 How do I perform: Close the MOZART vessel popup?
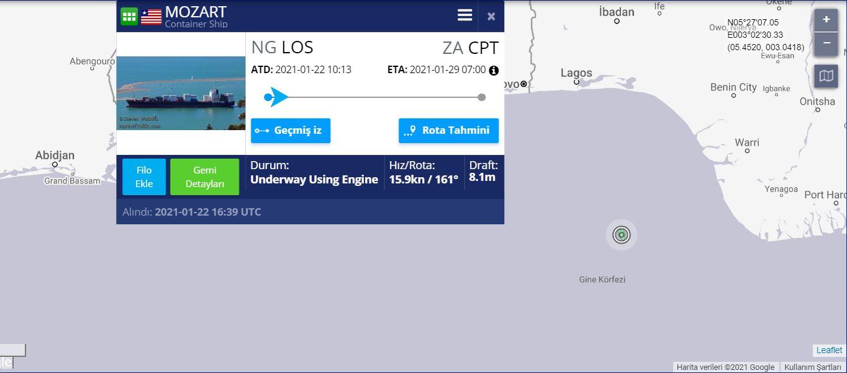click(x=491, y=16)
